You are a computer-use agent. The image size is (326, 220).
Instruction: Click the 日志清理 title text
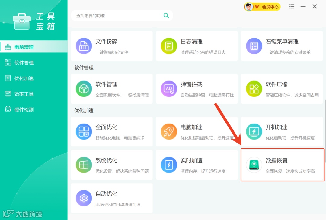coord(191,42)
